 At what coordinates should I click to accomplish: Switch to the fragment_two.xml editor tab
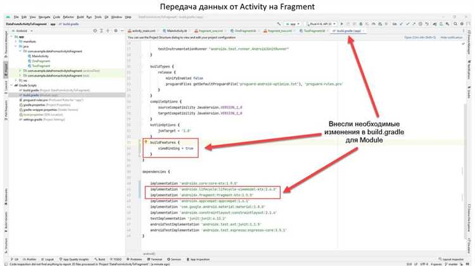coord(278,31)
